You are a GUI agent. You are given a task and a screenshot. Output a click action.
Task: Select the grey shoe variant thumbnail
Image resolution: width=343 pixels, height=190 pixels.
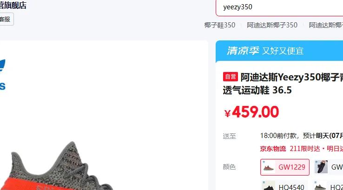(x=320, y=186)
